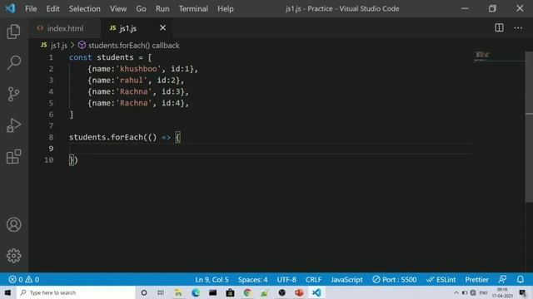This screenshot has height=299, width=533.
Task: Split the editor to the right
Action: 499,27
